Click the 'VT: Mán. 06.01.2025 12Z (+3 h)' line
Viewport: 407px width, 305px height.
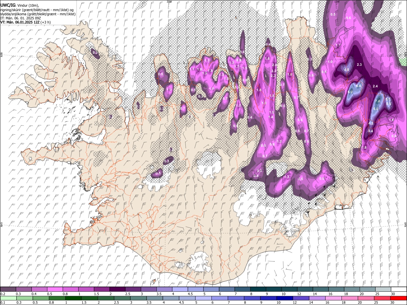(25, 22)
